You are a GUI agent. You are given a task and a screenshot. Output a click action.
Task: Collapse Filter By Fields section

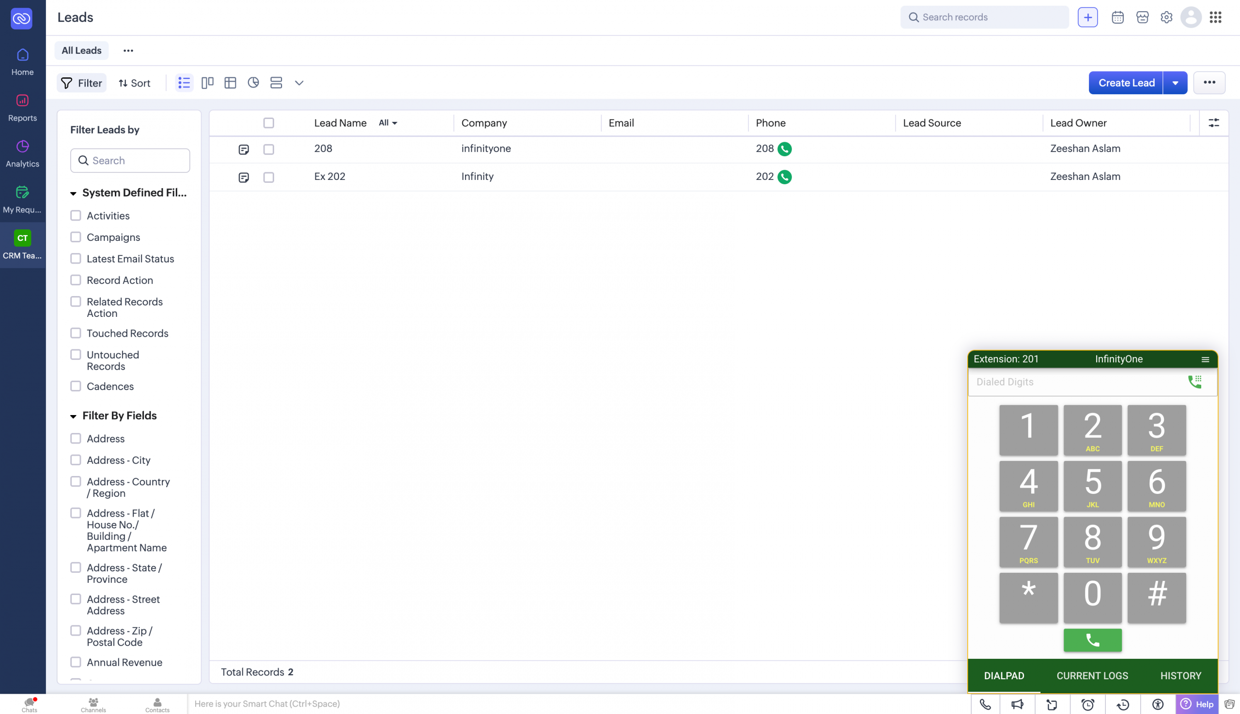pos(73,417)
